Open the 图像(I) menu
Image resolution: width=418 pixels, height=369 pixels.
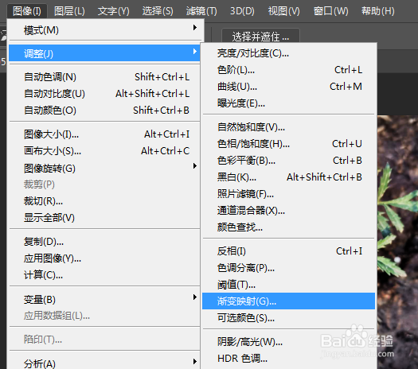point(26,11)
